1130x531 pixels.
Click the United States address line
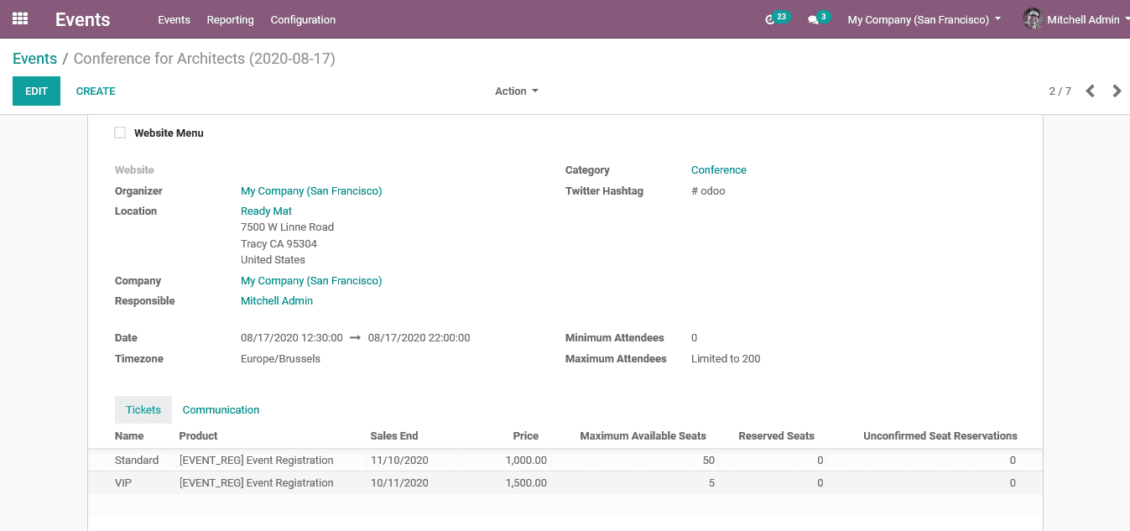[273, 260]
